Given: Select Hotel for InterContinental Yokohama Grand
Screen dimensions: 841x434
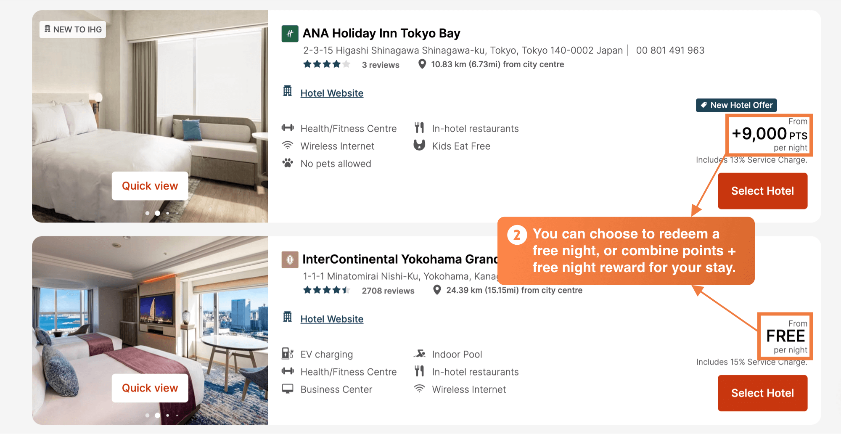Looking at the screenshot, I should point(762,393).
